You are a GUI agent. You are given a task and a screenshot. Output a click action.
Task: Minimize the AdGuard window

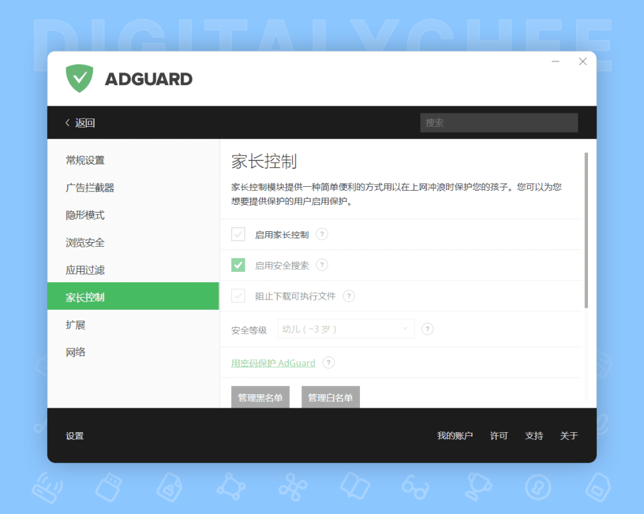555,62
